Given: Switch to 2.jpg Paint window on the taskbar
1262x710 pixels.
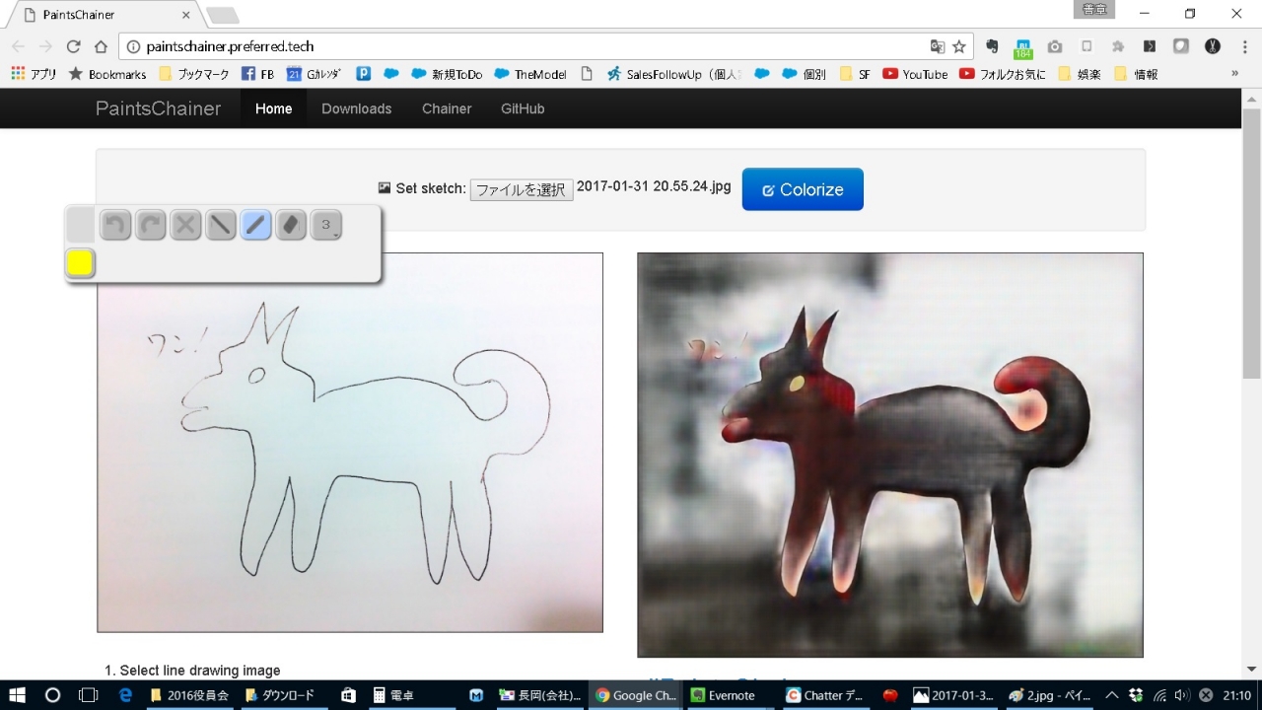Looking at the screenshot, I should click(x=1051, y=695).
